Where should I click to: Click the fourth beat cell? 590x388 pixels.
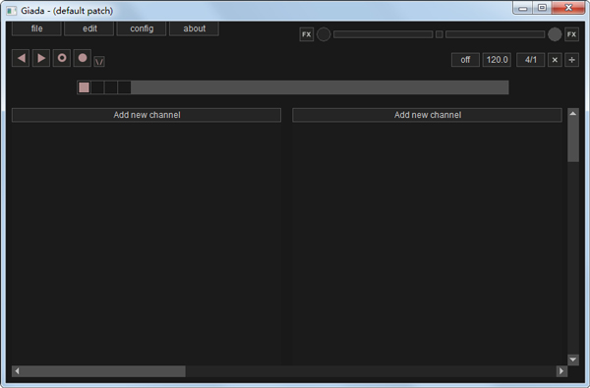124,87
